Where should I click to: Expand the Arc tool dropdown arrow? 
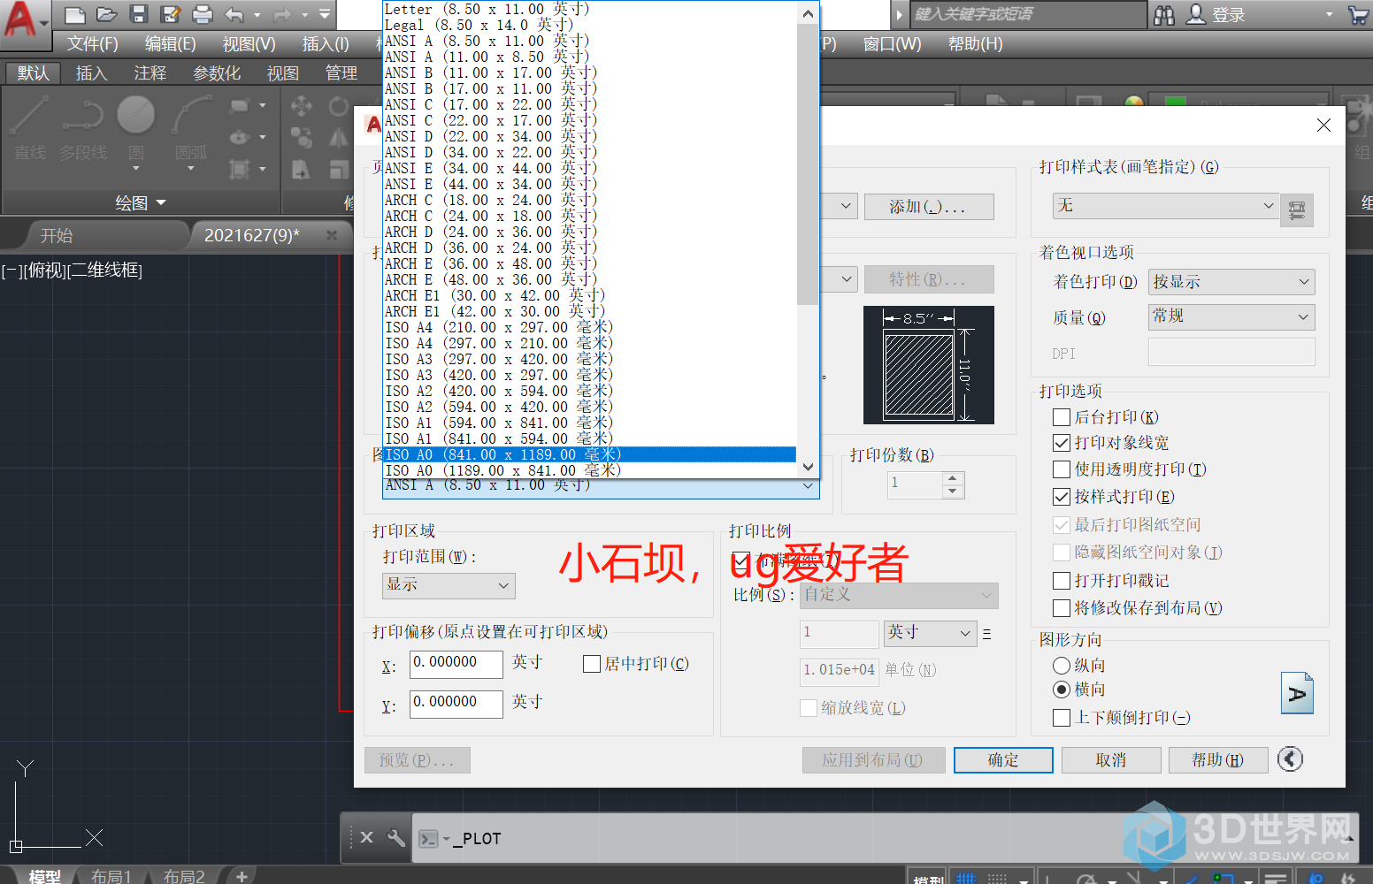[191, 168]
